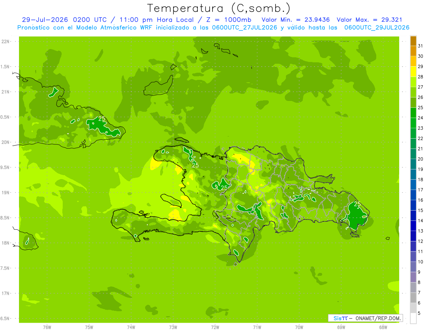The width and height of the screenshot is (430, 332).
Task: Click the '17N' latitude label
Action: (6, 293)
